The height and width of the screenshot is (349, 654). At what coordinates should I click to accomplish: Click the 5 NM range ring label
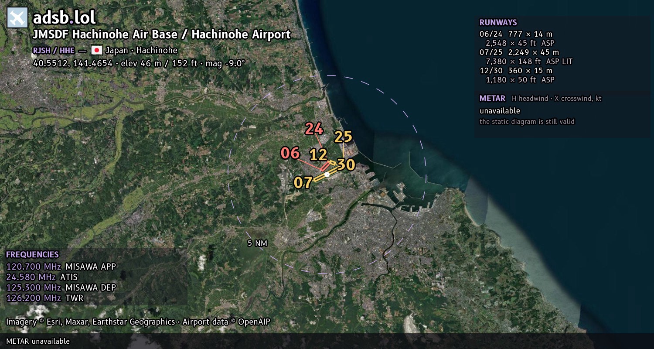pyautogui.click(x=257, y=243)
